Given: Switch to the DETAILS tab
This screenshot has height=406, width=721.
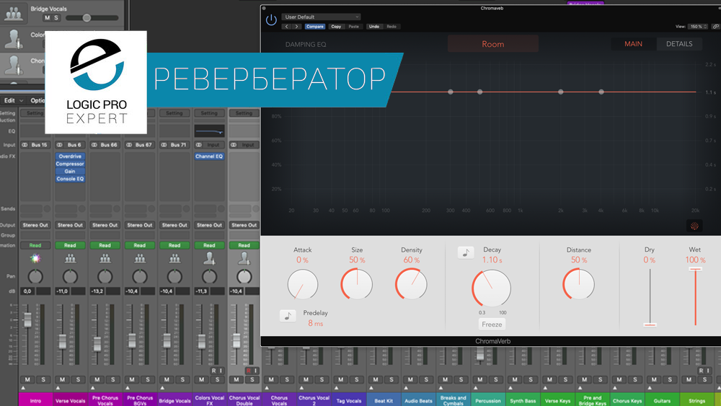Looking at the screenshot, I should pos(679,44).
